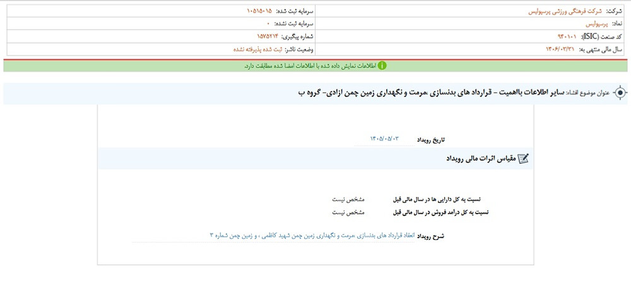Click the target icon beside the disclosure title
The width and height of the screenshot is (631, 281).
click(620, 93)
